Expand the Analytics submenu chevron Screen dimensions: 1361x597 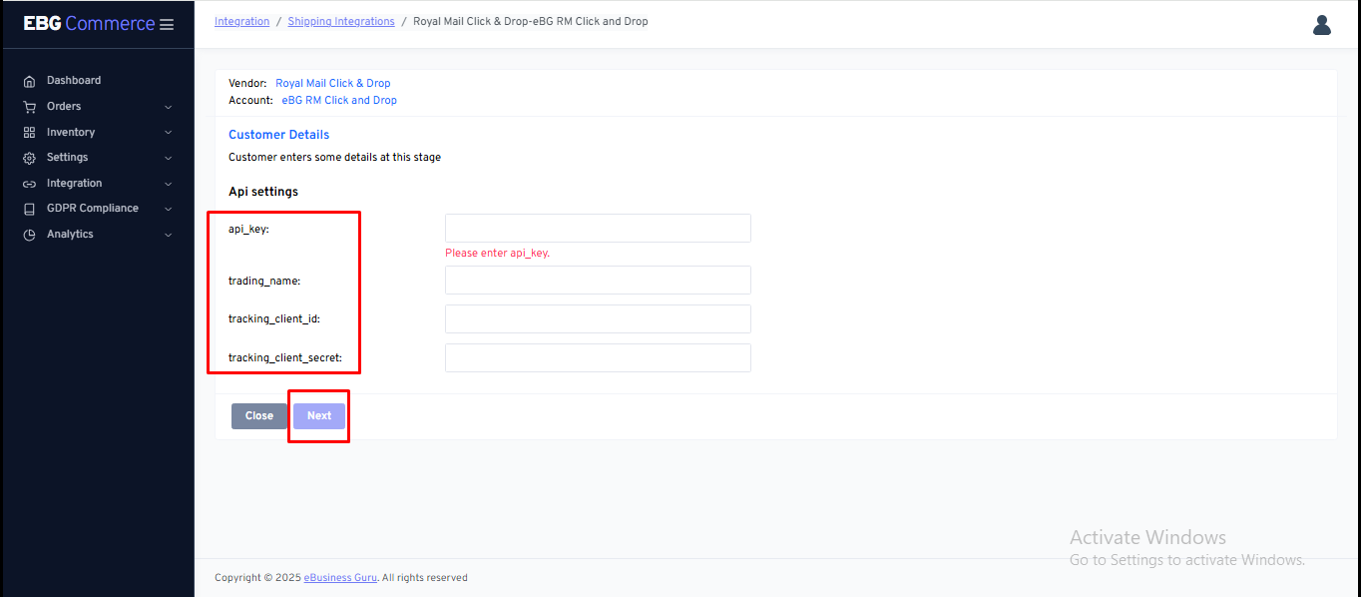(x=168, y=235)
